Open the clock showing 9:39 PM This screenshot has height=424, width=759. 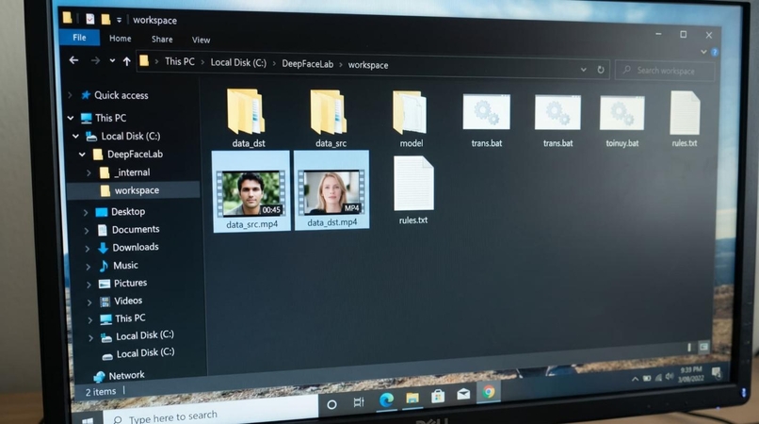click(691, 374)
